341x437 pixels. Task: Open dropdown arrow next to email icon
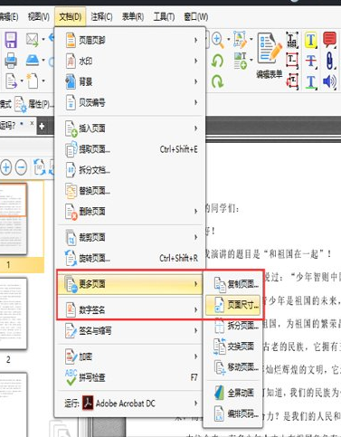(x=43, y=40)
